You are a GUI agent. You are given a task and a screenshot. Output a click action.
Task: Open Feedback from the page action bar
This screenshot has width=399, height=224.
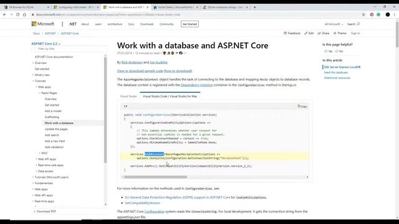coord(292,33)
